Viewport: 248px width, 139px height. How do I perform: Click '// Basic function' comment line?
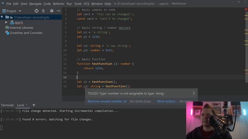click(91, 59)
